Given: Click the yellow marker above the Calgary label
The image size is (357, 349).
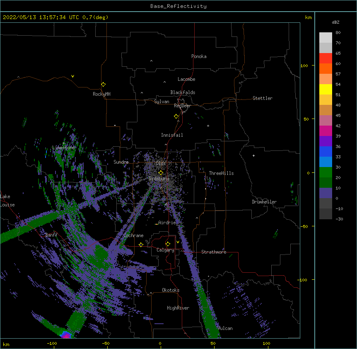Looking at the screenshot, I should pyautogui.click(x=168, y=244).
